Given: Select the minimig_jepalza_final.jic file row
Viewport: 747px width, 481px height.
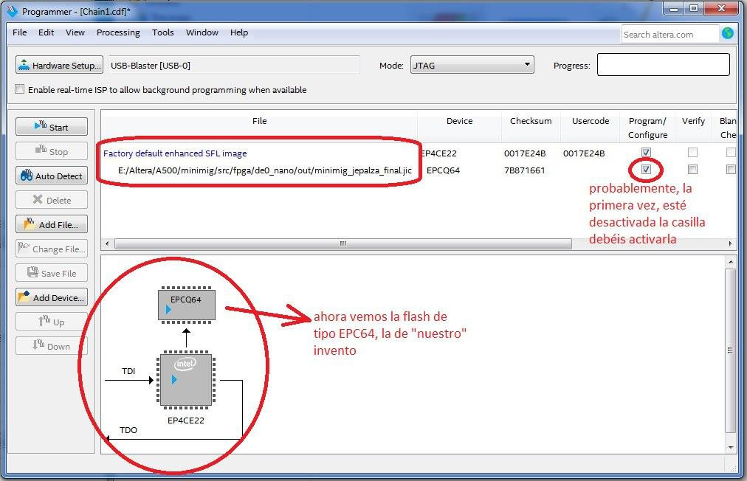Looking at the screenshot, I should [264, 170].
